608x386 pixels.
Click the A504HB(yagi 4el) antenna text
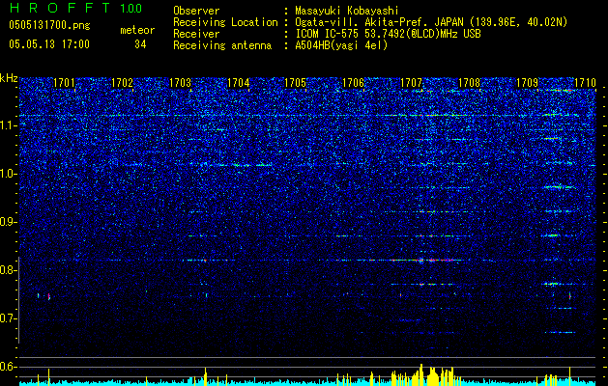point(341,45)
